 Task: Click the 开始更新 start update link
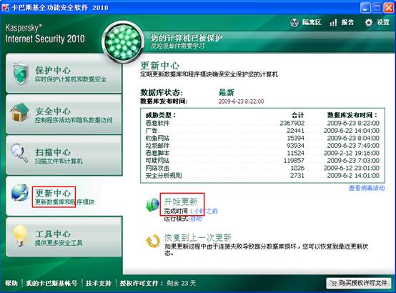click(x=181, y=202)
